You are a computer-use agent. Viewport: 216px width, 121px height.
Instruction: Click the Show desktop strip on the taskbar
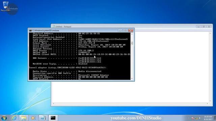(215, 118)
